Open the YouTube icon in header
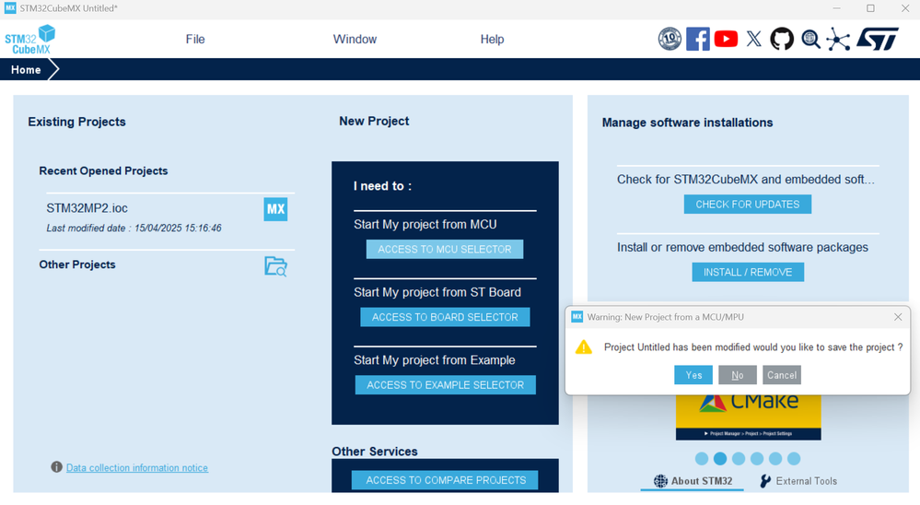The height and width of the screenshot is (505, 920). [x=726, y=40]
